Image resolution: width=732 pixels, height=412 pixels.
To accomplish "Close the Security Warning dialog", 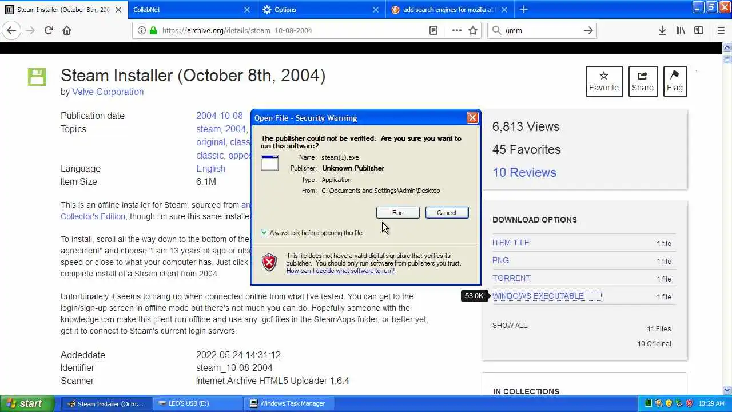I will (472, 118).
